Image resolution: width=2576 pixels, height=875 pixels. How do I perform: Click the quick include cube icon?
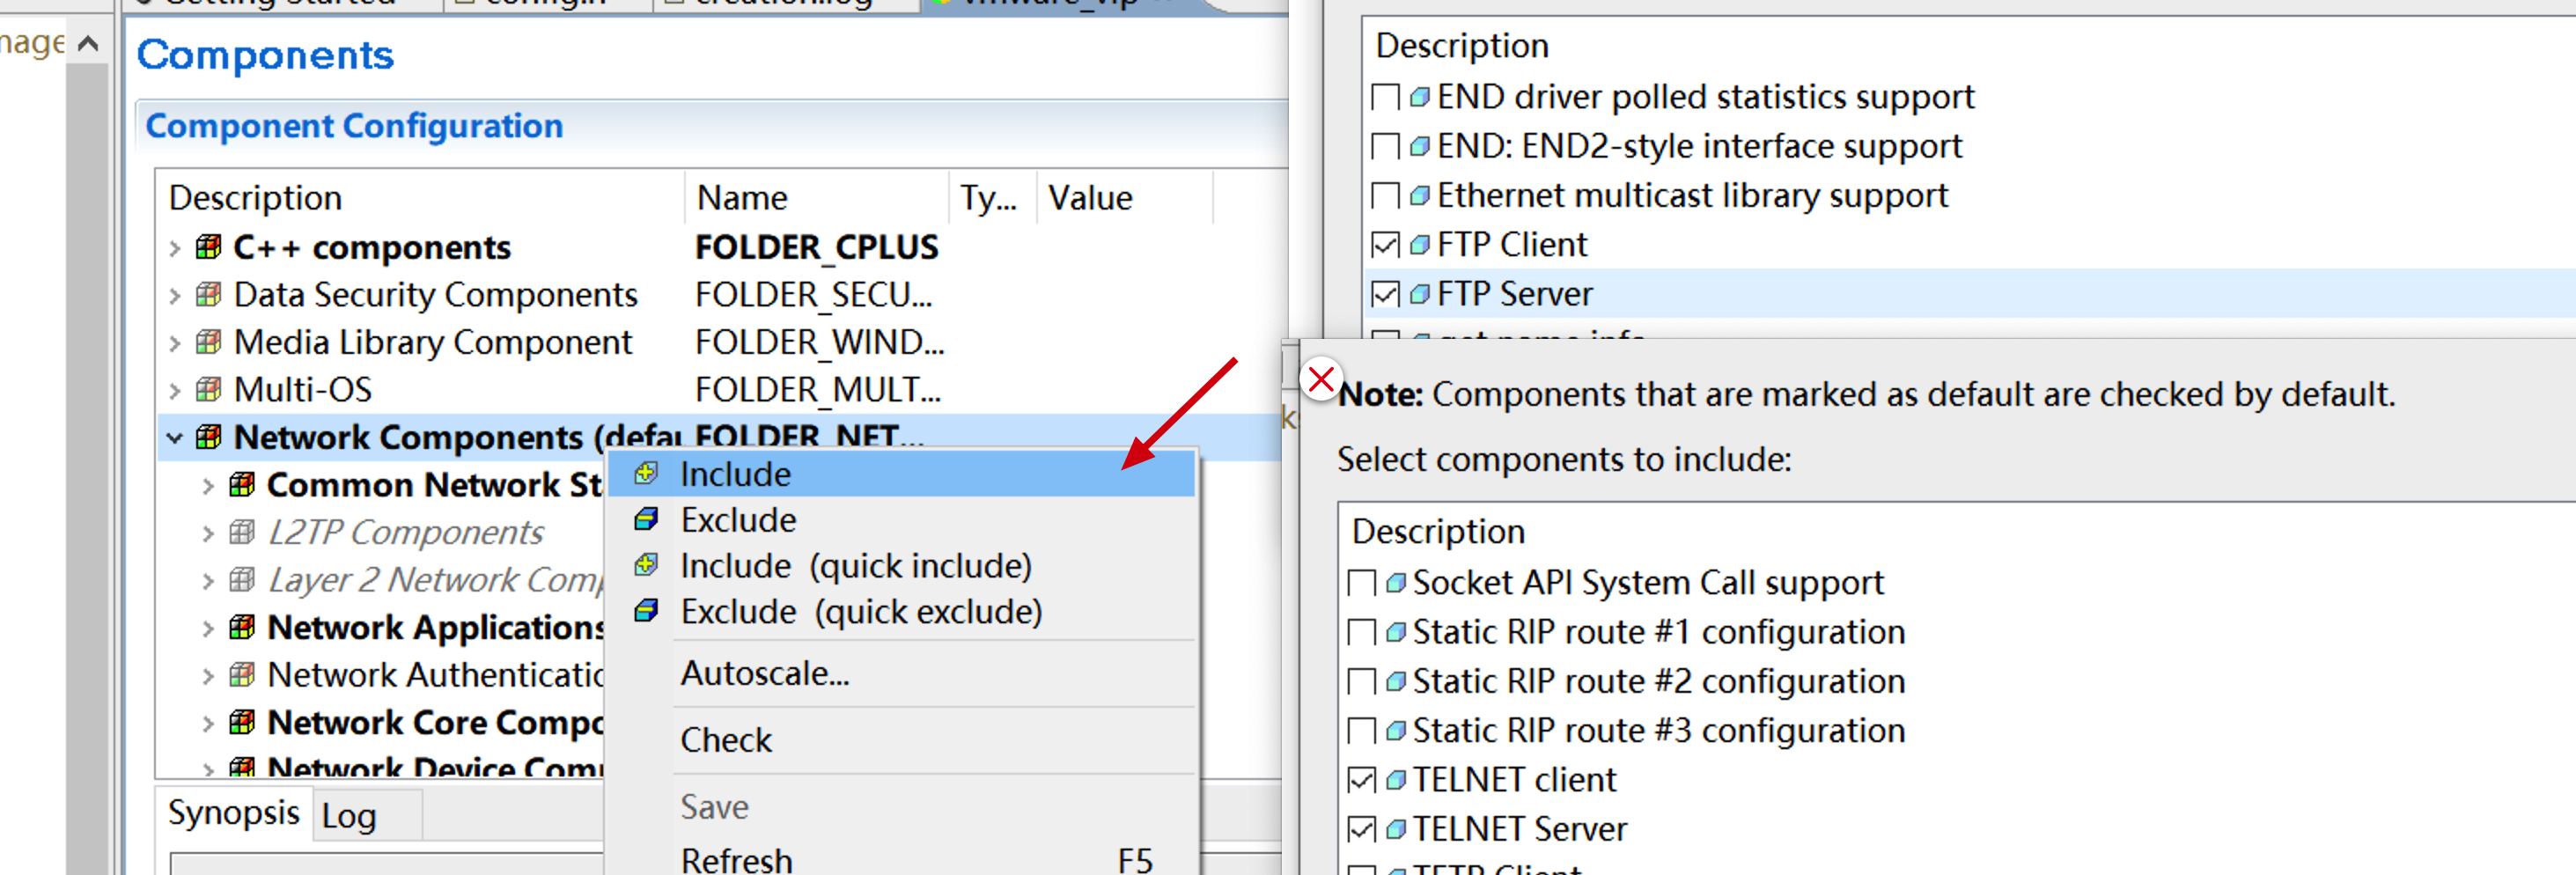pyautogui.click(x=646, y=565)
